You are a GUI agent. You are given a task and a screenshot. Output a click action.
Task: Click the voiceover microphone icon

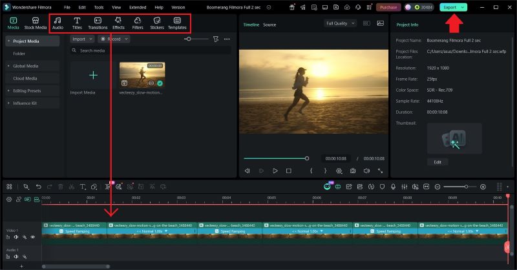(393, 187)
